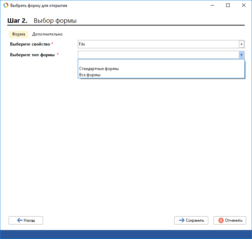Click the application logo in the title bar
The width and height of the screenshot is (252, 239).
pyautogui.click(x=6, y=6)
